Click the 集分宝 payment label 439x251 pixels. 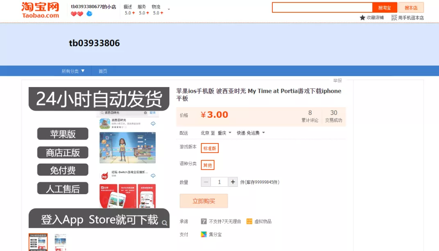tap(215, 235)
